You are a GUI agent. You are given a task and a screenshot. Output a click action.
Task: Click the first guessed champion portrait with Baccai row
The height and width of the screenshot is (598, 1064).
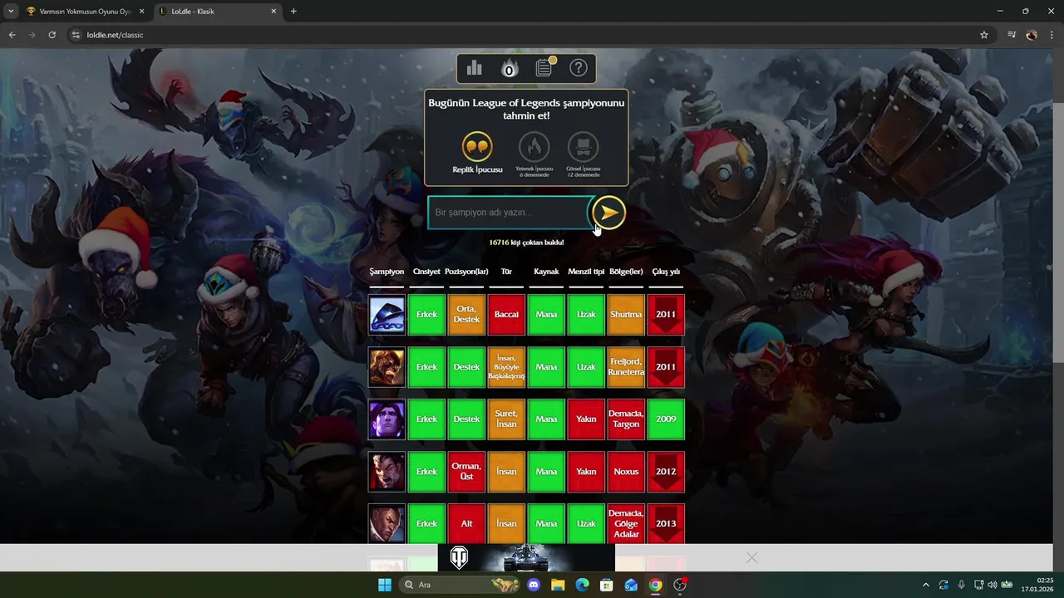pos(387,315)
